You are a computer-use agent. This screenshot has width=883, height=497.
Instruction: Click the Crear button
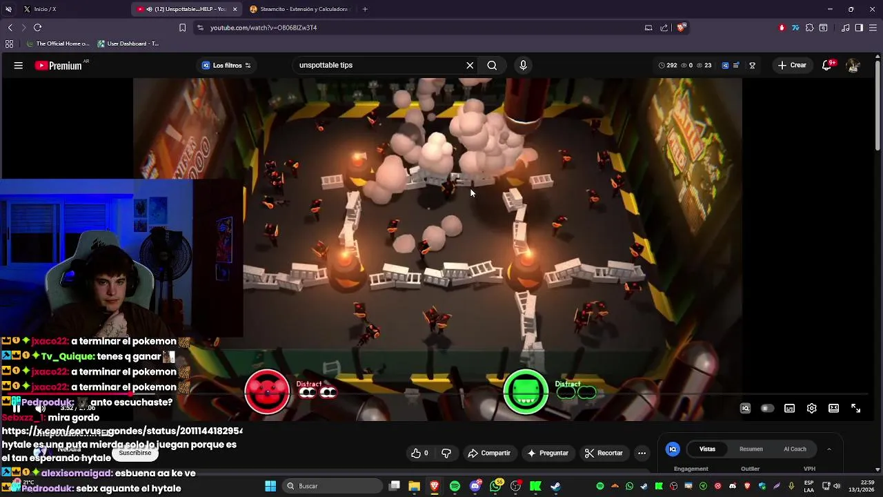[792, 66]
